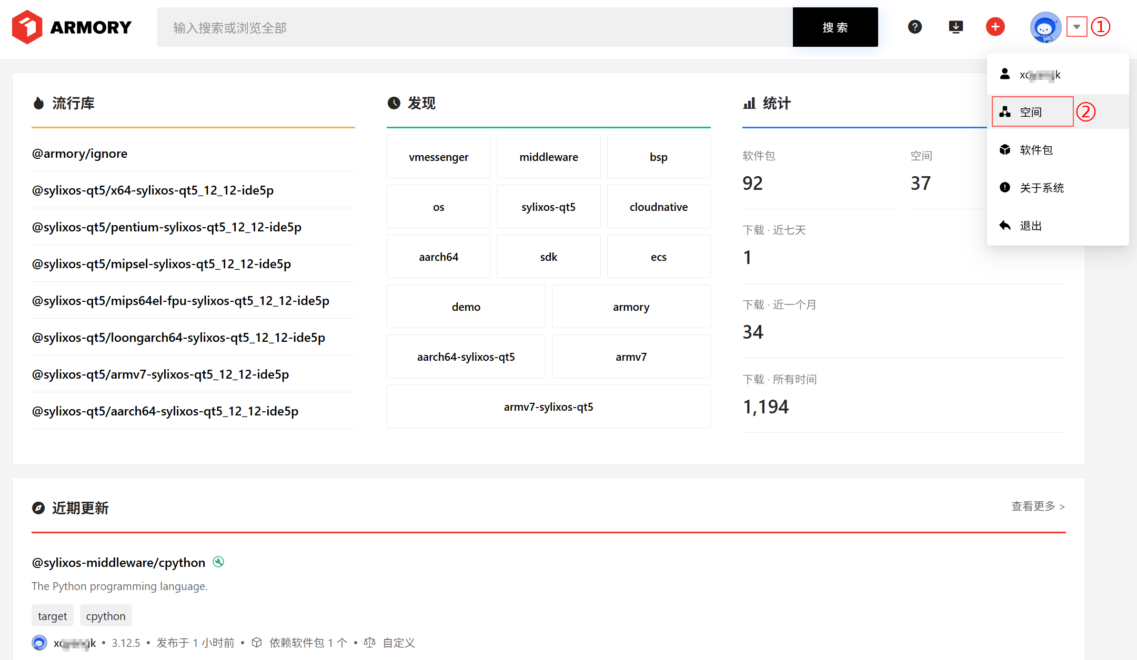Collapse the account dropdown arrow
The height and width of the screenshot is (660, 1137).
[1076, 27]
